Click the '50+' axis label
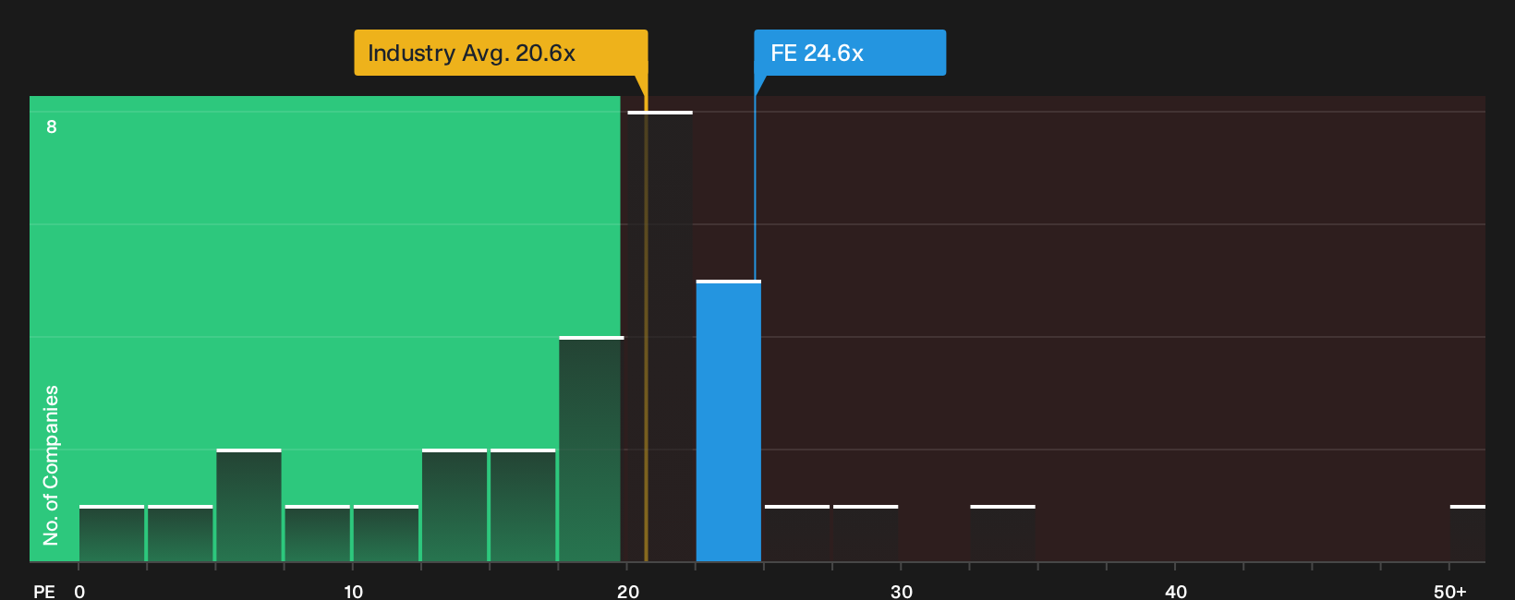1515x600 pixels. [x=1449, y=591]
